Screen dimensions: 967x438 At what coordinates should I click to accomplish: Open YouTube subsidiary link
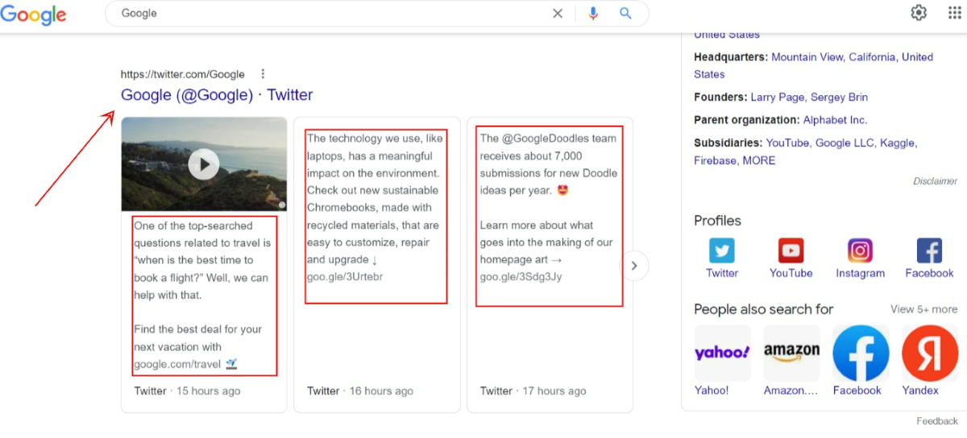787,143
